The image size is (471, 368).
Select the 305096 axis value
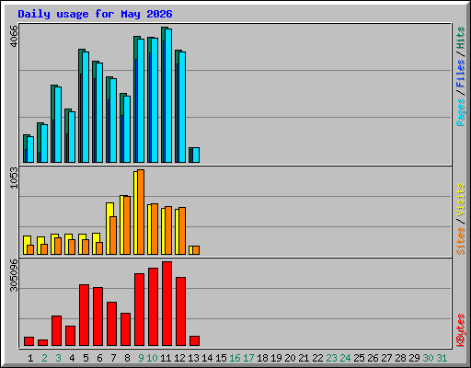click(14, 275)
